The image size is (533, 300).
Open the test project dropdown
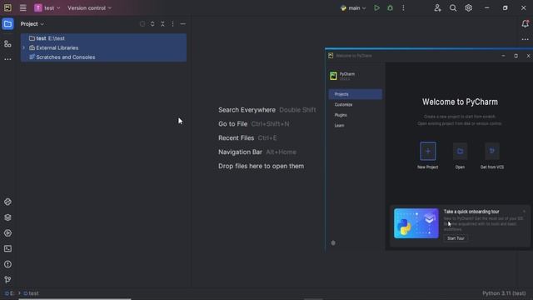click(47, 7)
